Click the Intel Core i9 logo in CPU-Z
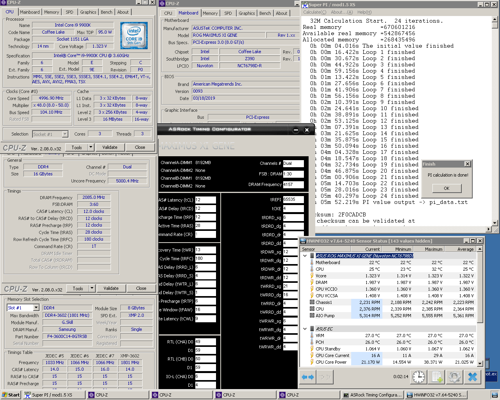Screen dimensions: 500x400 [134, 36]
